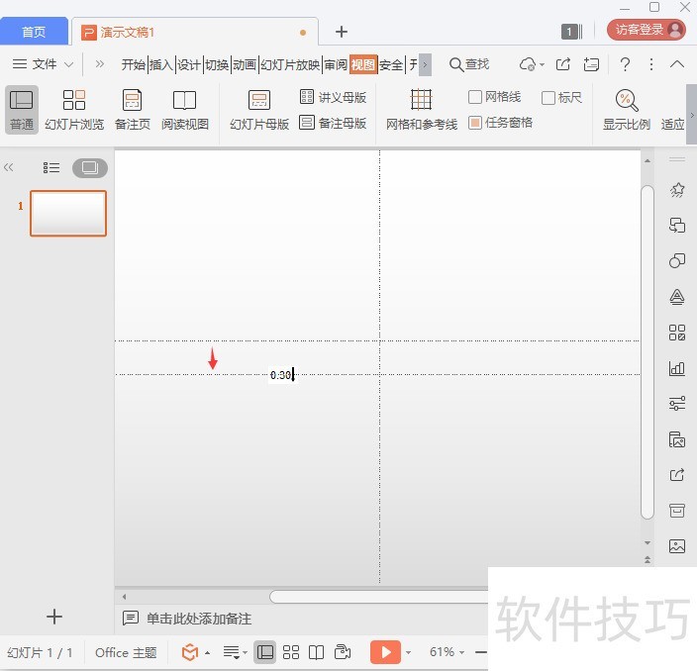The image size is (697, 671).
Task: Click the Zoom ratio (显示比例) icon
Action: [x=626, y=109]
